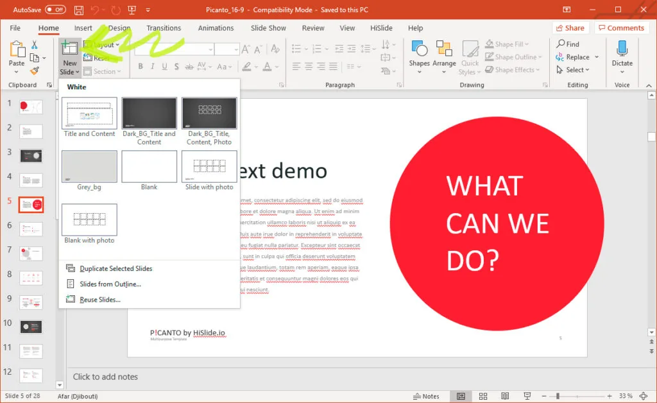Adjust the zoom slider handle
Image resolution: width=657 pixels, height=403 pixels.
coord(558,396)
